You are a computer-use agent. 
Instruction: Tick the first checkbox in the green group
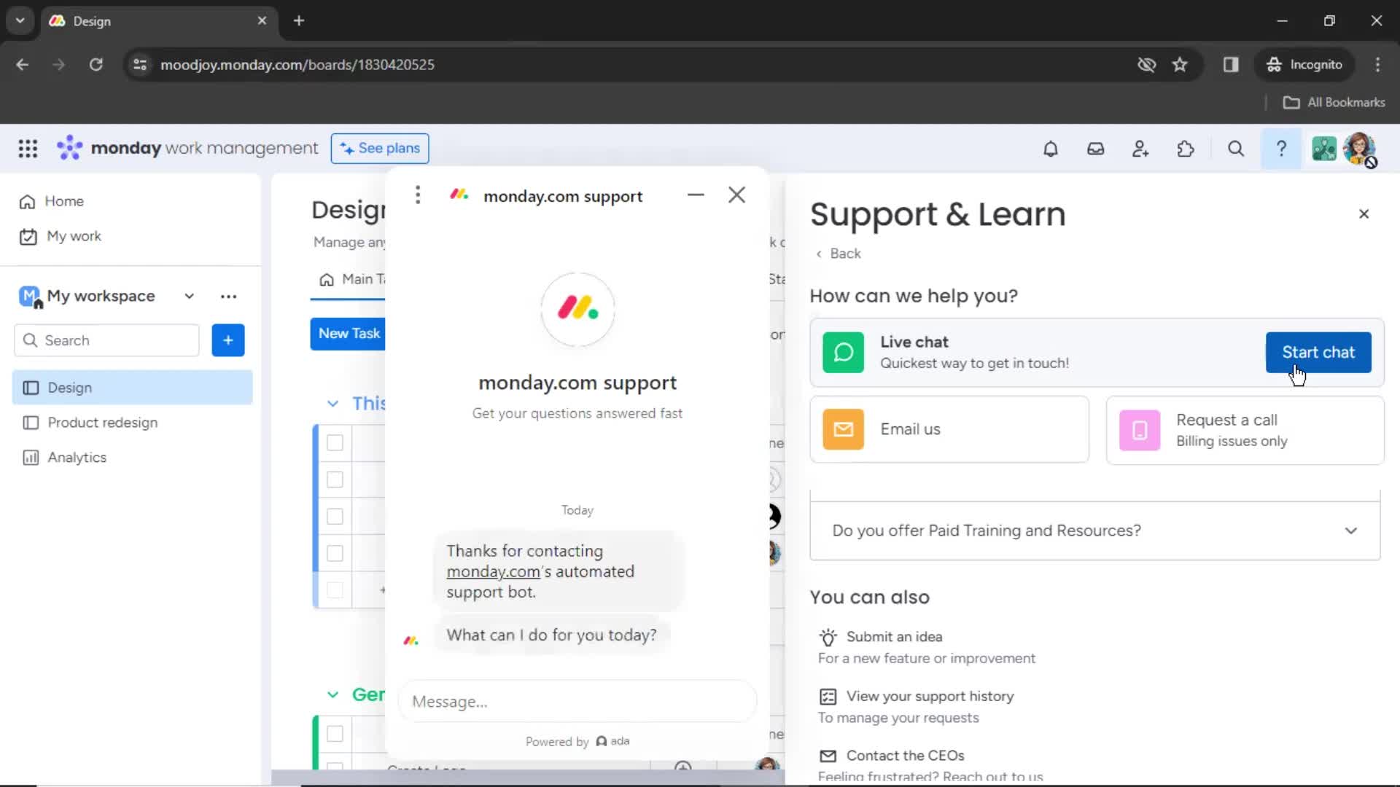[335, 733]
